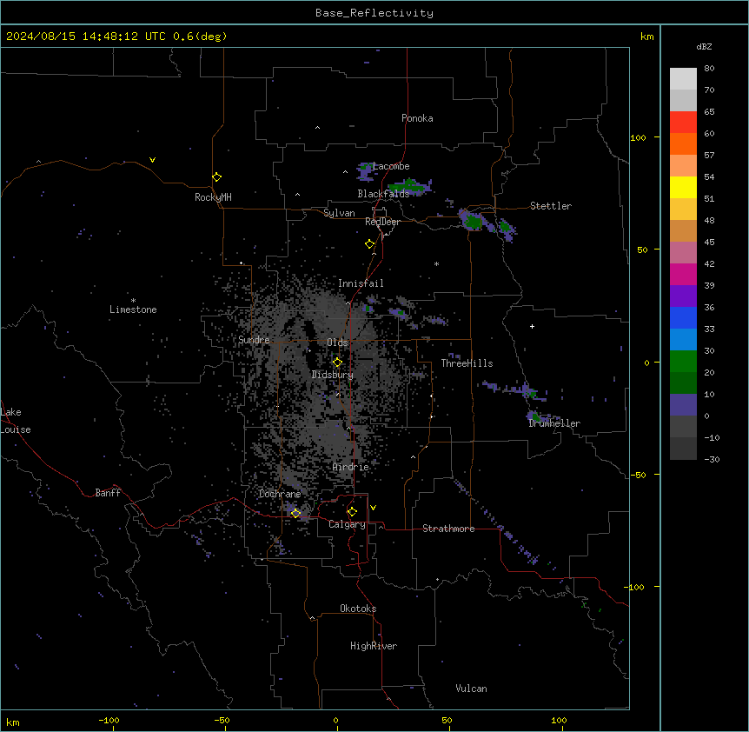Pick the light gray 80 dBZ legend swatch
The width and height of the screenshot is (749, 732).
(x=683, y=79)
